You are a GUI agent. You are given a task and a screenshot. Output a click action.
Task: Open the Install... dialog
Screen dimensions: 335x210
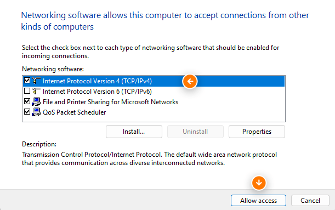click(134, 132)
